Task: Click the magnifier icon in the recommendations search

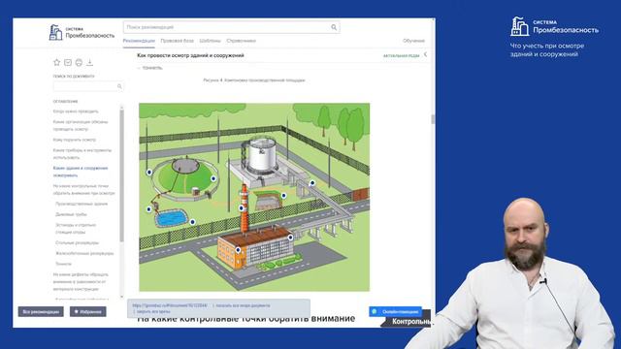Action: point(334,27)
